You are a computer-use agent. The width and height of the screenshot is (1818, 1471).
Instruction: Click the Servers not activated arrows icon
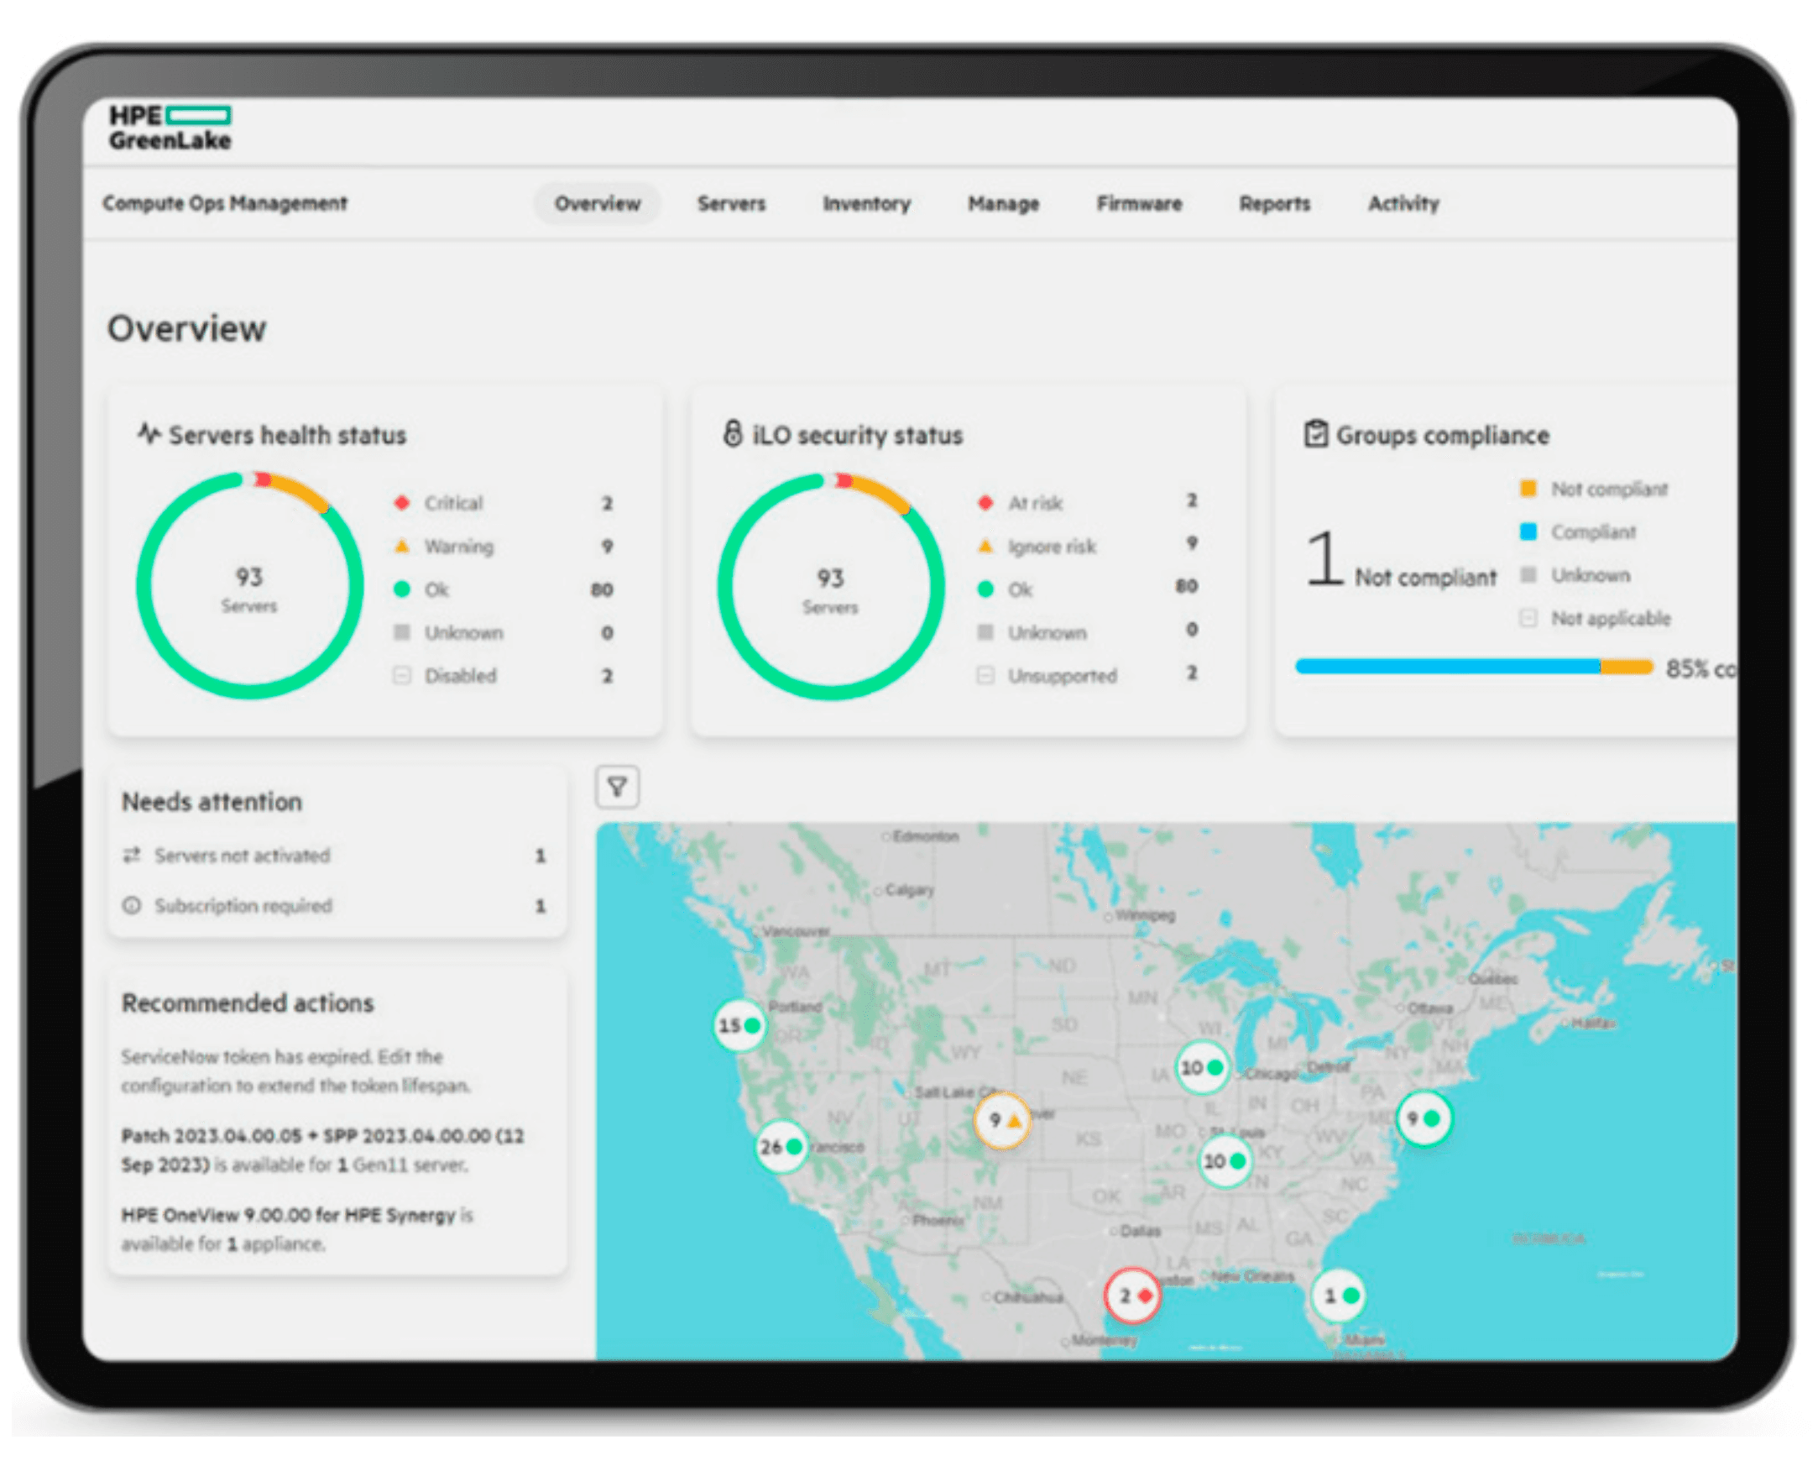[131, 855]
